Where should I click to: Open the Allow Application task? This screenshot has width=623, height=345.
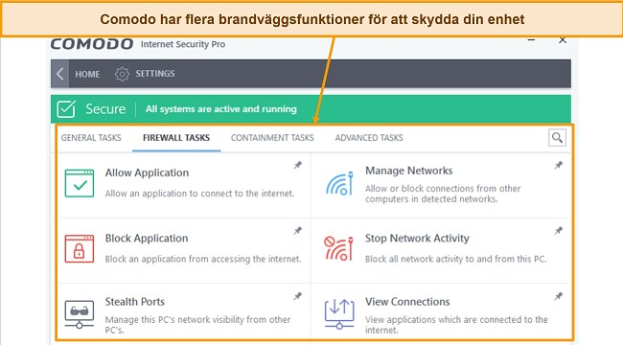[147, 172]
